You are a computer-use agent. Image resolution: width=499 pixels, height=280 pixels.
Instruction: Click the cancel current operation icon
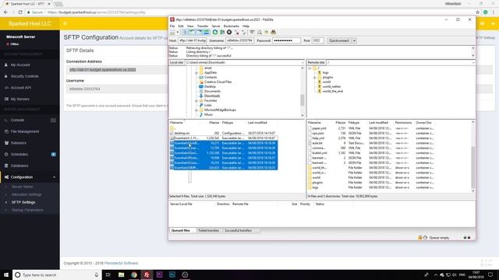point(229,33)
